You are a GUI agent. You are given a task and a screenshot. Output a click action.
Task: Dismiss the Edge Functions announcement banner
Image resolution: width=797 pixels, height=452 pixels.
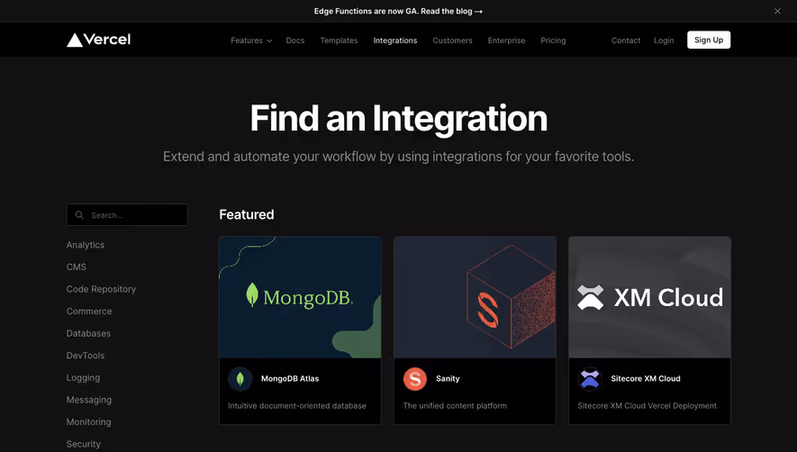(777, 11)
